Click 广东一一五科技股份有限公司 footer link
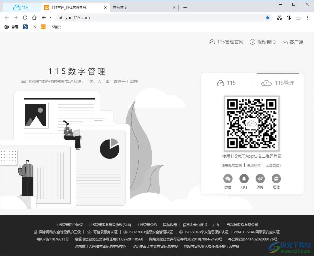The height and width of the screenshot is (256, 314). (x=235, y=225)
